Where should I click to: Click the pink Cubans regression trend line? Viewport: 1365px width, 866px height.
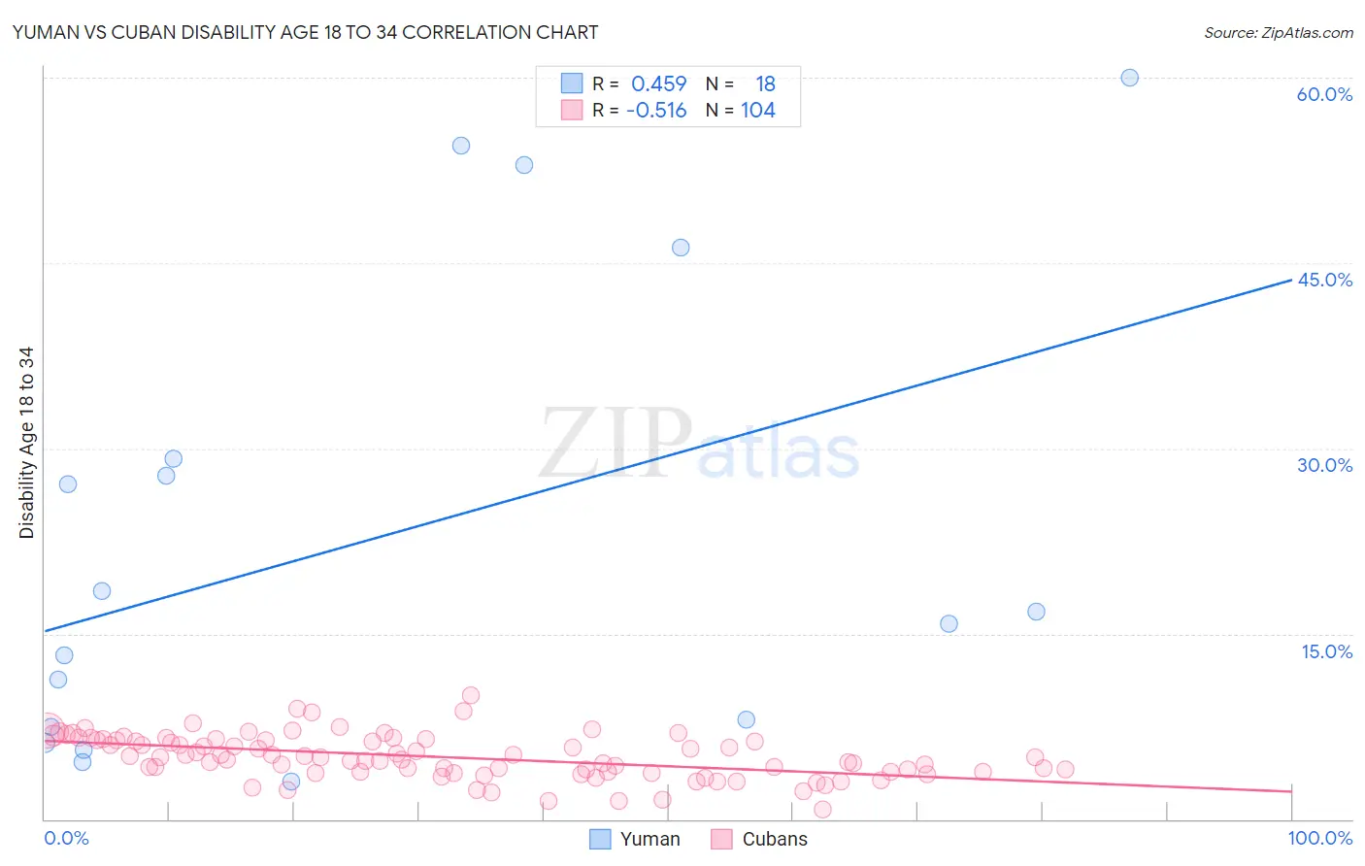click(668, 765)
